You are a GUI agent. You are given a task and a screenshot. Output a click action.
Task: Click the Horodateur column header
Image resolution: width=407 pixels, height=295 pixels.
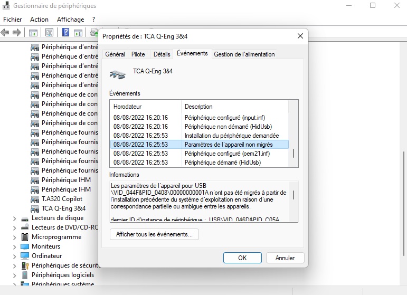[x=146, y=107]
